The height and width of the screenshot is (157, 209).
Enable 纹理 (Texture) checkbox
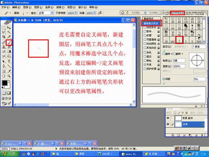[x=145, y=35]
